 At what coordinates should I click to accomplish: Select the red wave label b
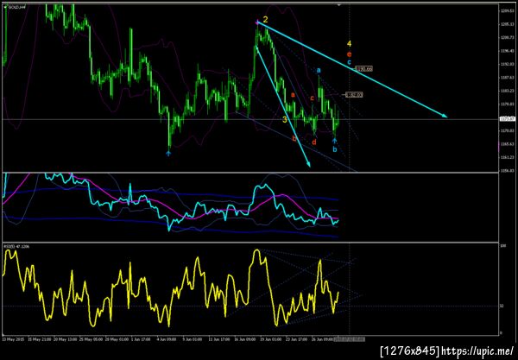point(294,138)
